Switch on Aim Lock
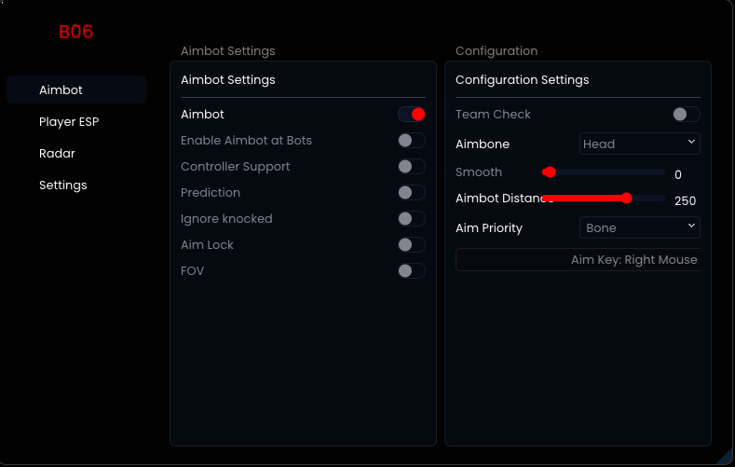The width and height of the screenshot is (735, 467). (x=412, y=245)
